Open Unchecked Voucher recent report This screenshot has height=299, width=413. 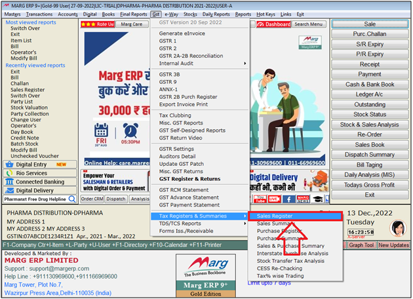point(35,156)
